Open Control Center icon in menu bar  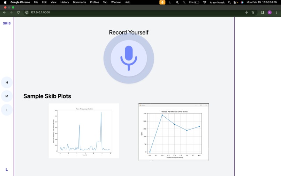pyautogui.click(x=235, y=2)
